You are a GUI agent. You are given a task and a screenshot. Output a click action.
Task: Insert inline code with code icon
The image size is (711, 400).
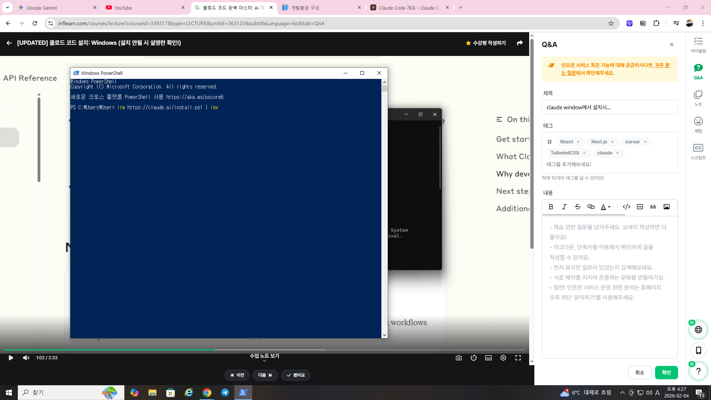tap(626, 207)
